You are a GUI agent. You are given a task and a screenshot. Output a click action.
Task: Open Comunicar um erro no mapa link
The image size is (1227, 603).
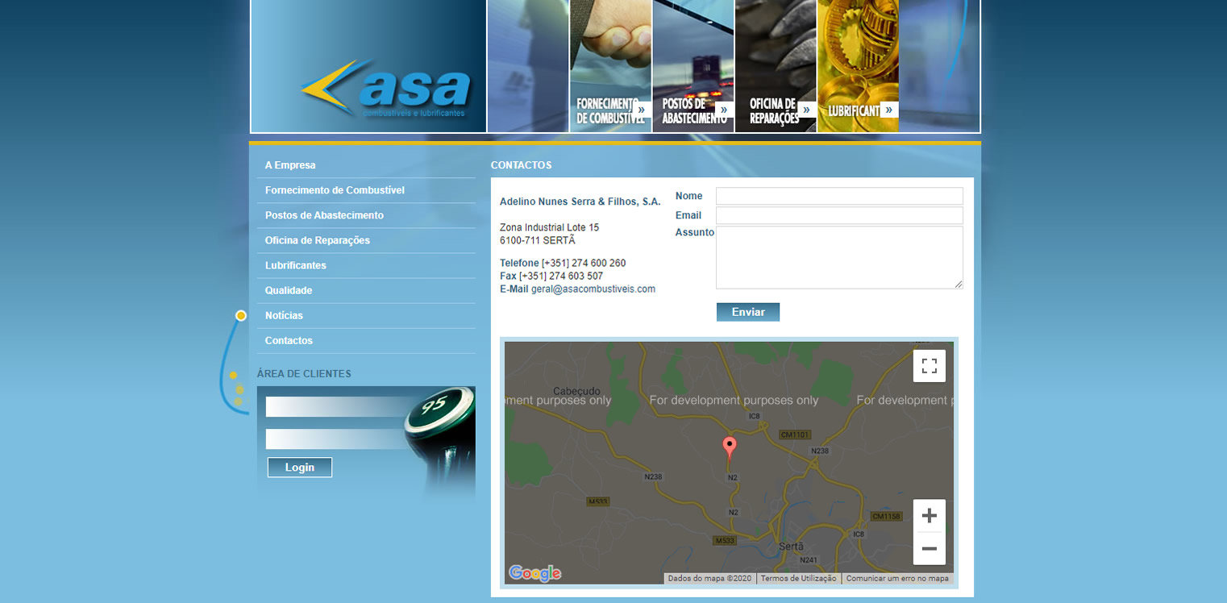[x=897, y=578]
